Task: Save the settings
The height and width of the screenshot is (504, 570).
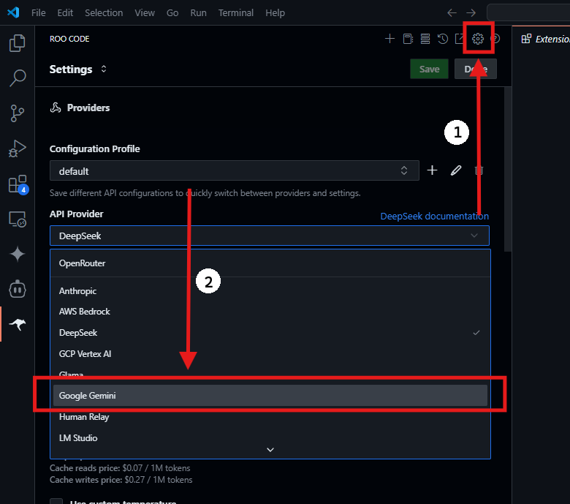Action: [429, 69]
